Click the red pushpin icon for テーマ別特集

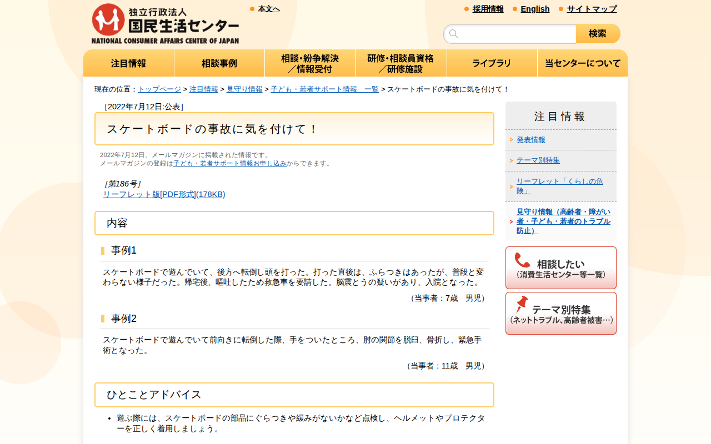tap(522, 305)
